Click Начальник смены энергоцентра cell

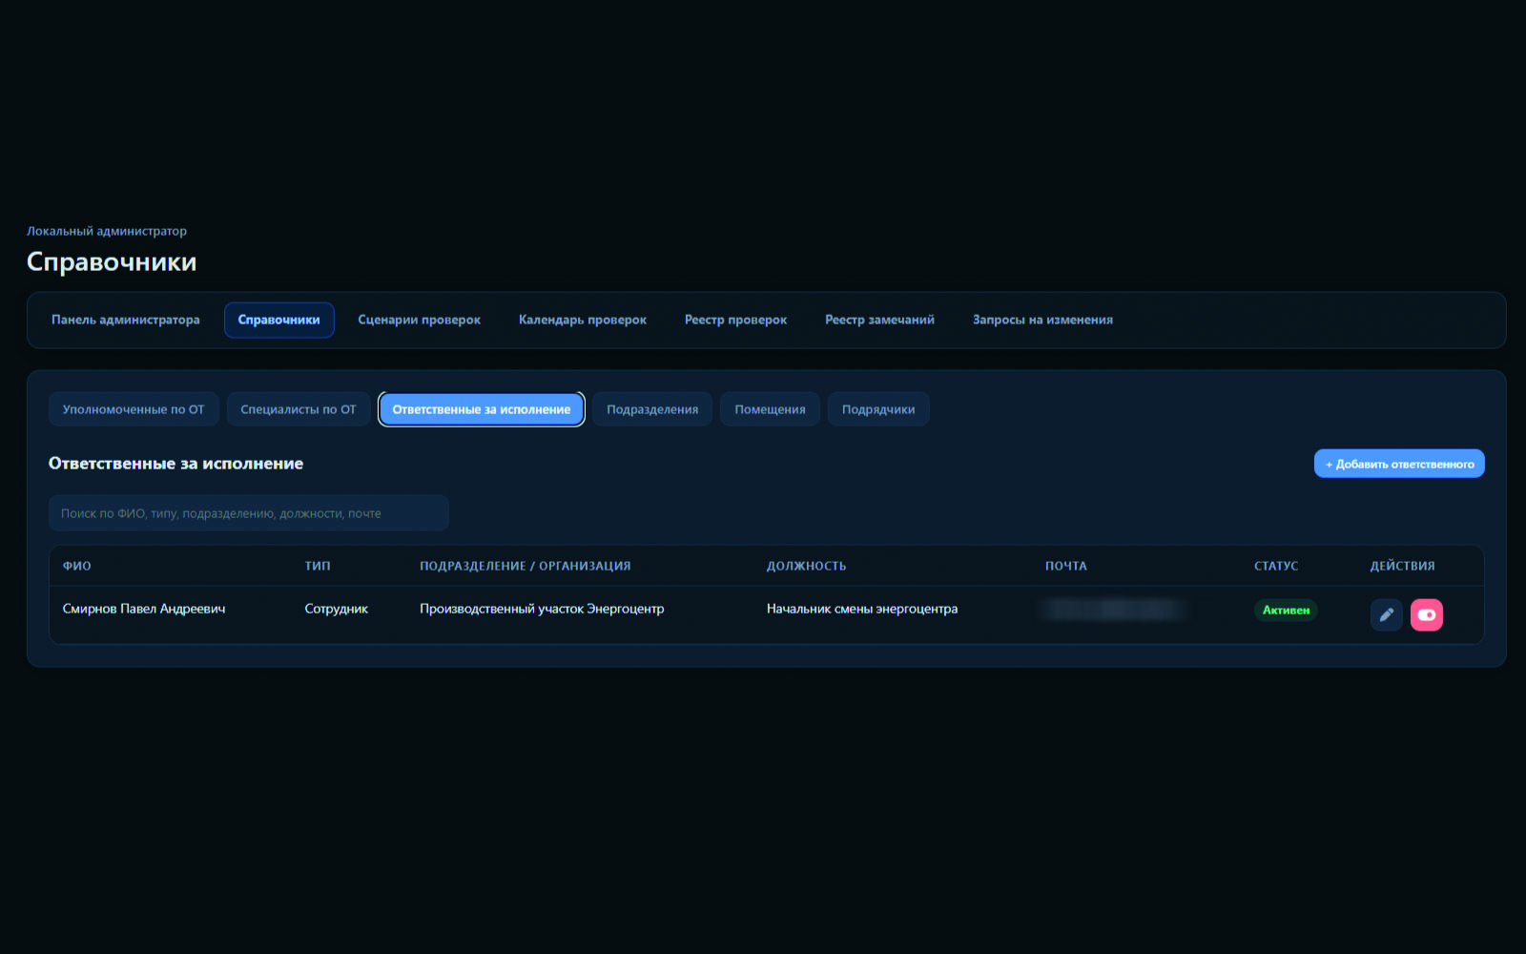pos(862,609)
